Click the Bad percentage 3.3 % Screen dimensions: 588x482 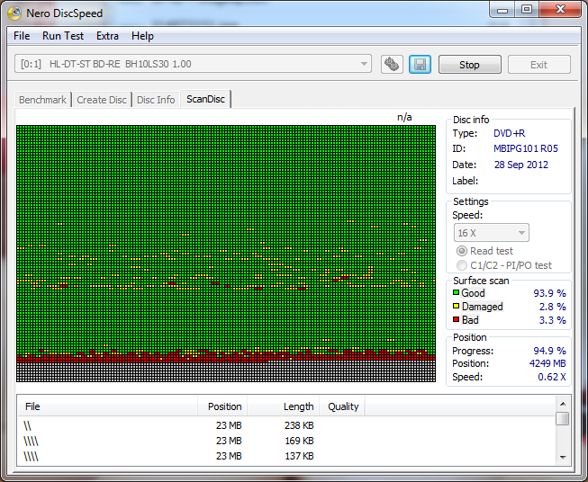(553, 320)
